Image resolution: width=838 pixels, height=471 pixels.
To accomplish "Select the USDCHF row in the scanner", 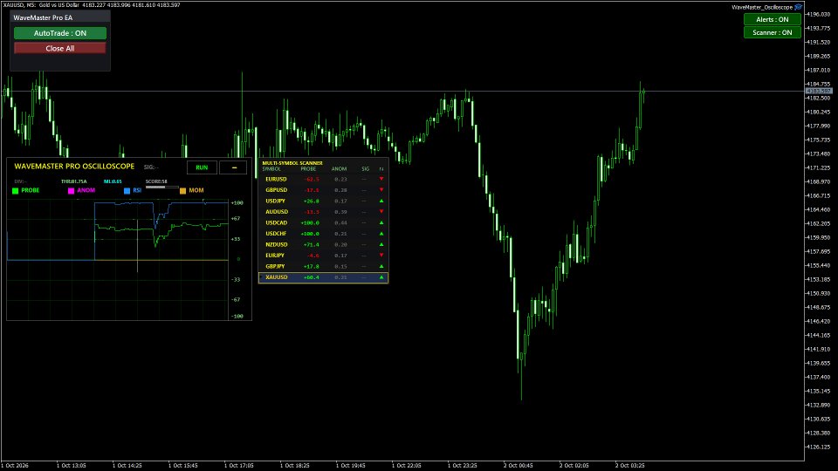I will [323, 234].
